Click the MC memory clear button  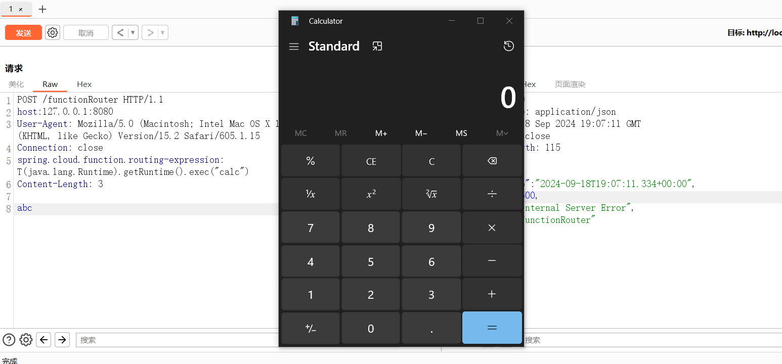[300, 133]
